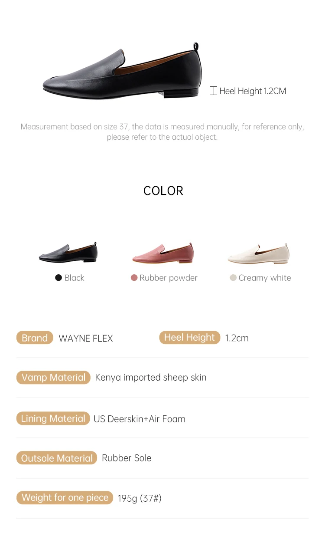Click the heel height measurement icon
The width and height of the screenshot is (325, 533).
click(x=213, y=91)
